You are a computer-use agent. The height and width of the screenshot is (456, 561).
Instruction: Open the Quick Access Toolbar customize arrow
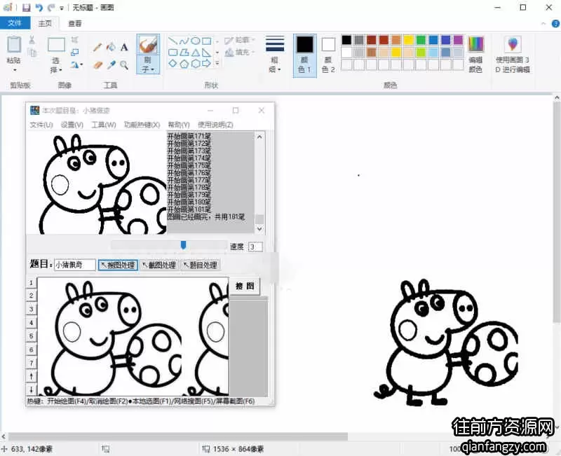click(62, 8)
